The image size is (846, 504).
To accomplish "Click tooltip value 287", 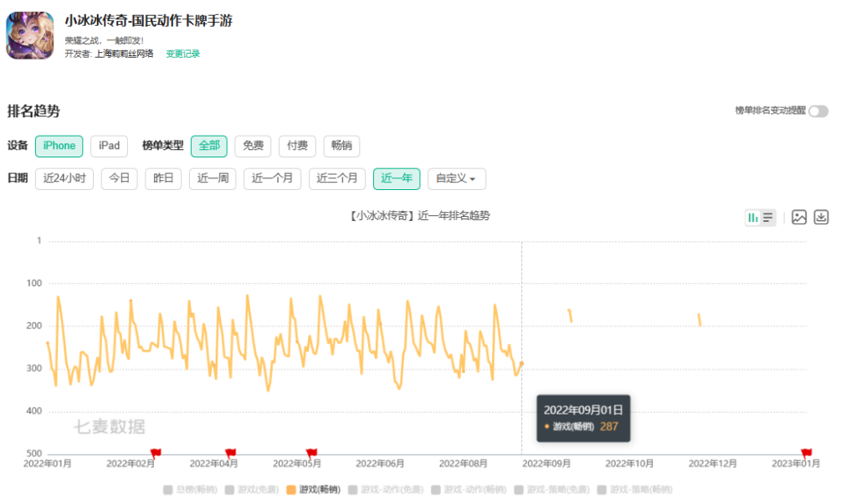I will tap(608, 426).
